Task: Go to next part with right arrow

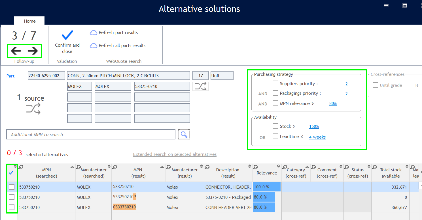Action: (33, 51)
